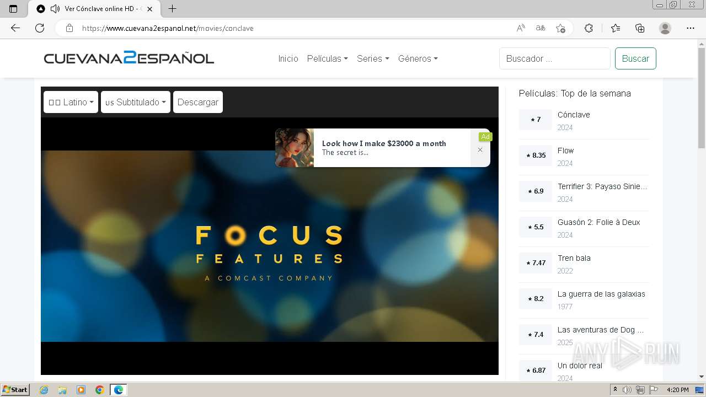Open the network tray icon

tap(640, 390)
